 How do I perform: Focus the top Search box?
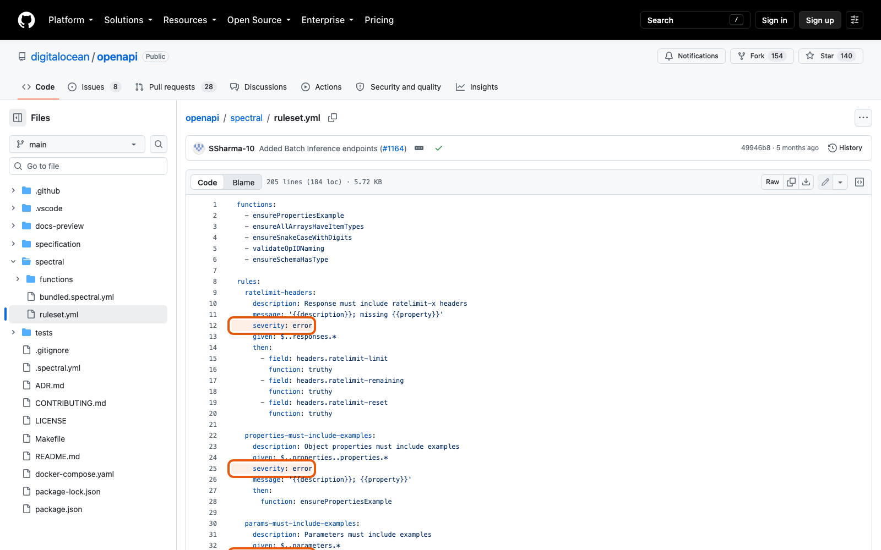click(695, 20)
